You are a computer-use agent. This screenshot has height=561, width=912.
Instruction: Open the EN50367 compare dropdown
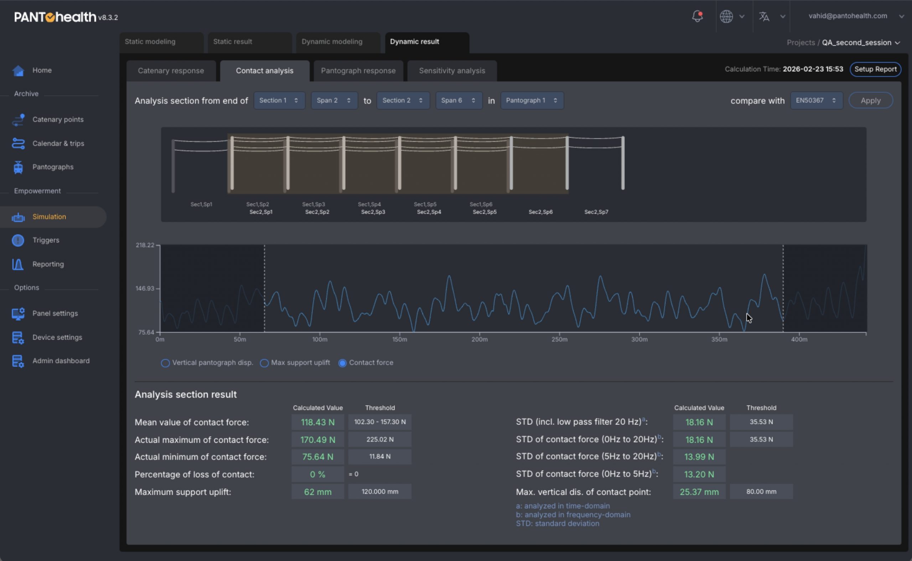[x=816, y=101]
